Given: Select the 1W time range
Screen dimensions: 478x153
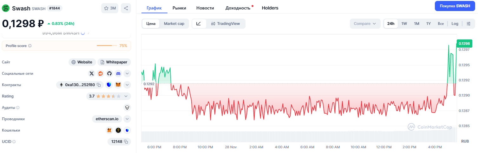Looking at the screenshot, I should coord(404,24).
